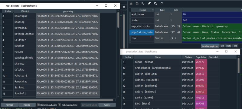
Task: Click the geometry polygon cell for Bhaktapur
Action: point(68,16)
